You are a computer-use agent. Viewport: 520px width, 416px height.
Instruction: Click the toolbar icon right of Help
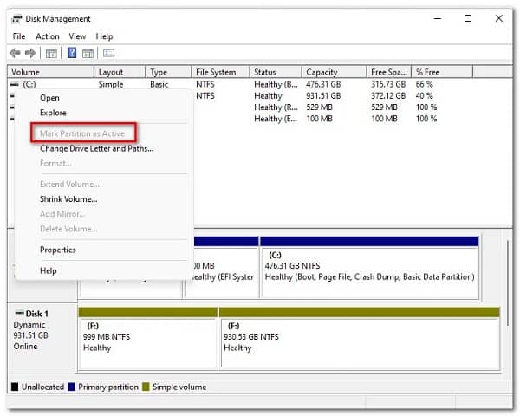click(88, 54)
